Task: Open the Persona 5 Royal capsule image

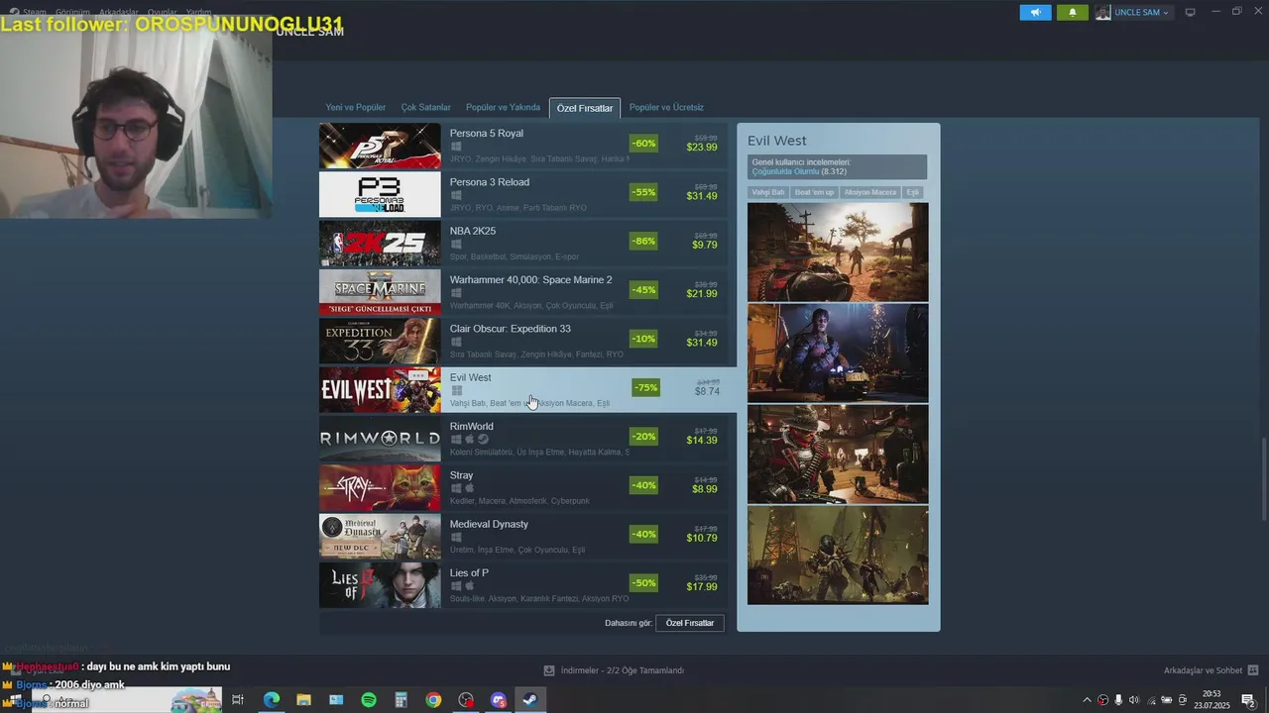Action: coord(380,146)
